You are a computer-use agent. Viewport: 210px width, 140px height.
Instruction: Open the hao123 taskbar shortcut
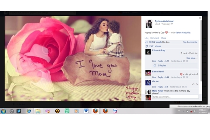(x=67, y=111)
